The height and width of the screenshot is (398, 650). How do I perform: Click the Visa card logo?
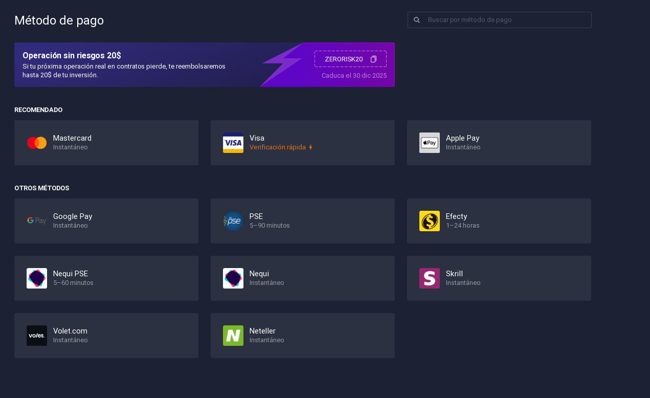(233, 143)
